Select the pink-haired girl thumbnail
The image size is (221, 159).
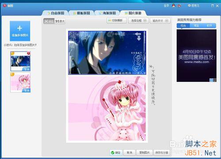click(x=20, y=82)
